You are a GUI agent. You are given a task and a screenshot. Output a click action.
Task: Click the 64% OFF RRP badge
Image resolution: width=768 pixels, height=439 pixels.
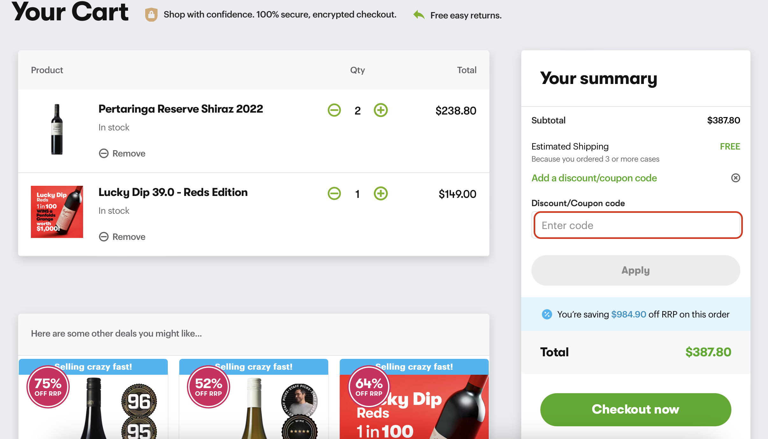pos(369,387)
